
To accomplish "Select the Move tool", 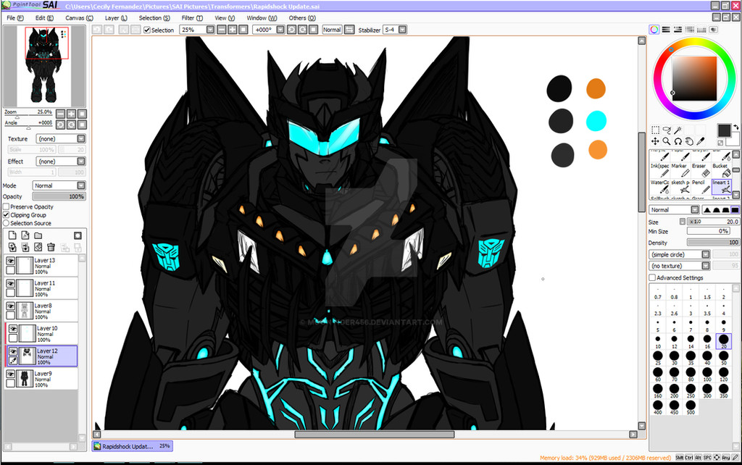I will click(x=655, y=141).
